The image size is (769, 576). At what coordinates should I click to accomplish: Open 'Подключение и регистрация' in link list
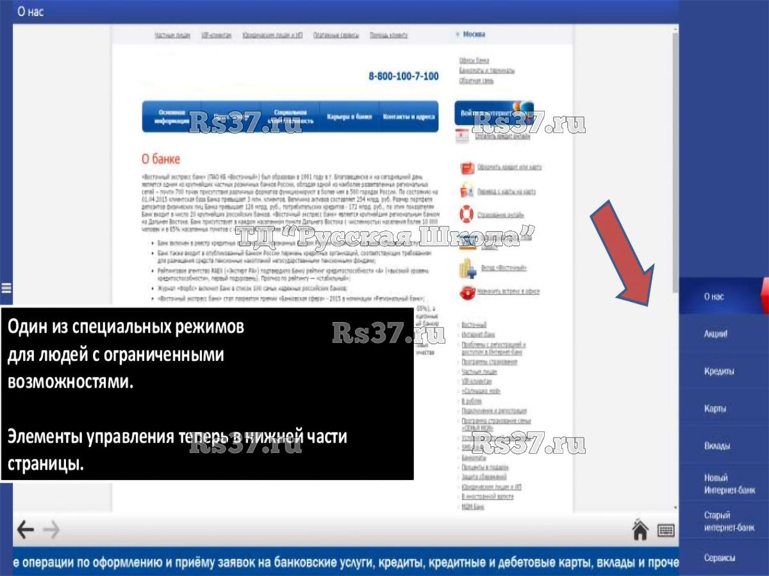tap(494, 410)
